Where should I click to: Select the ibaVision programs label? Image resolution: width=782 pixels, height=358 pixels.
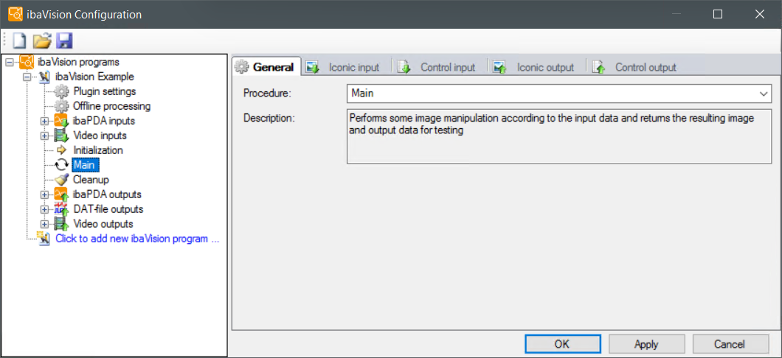tap(78, 62)
